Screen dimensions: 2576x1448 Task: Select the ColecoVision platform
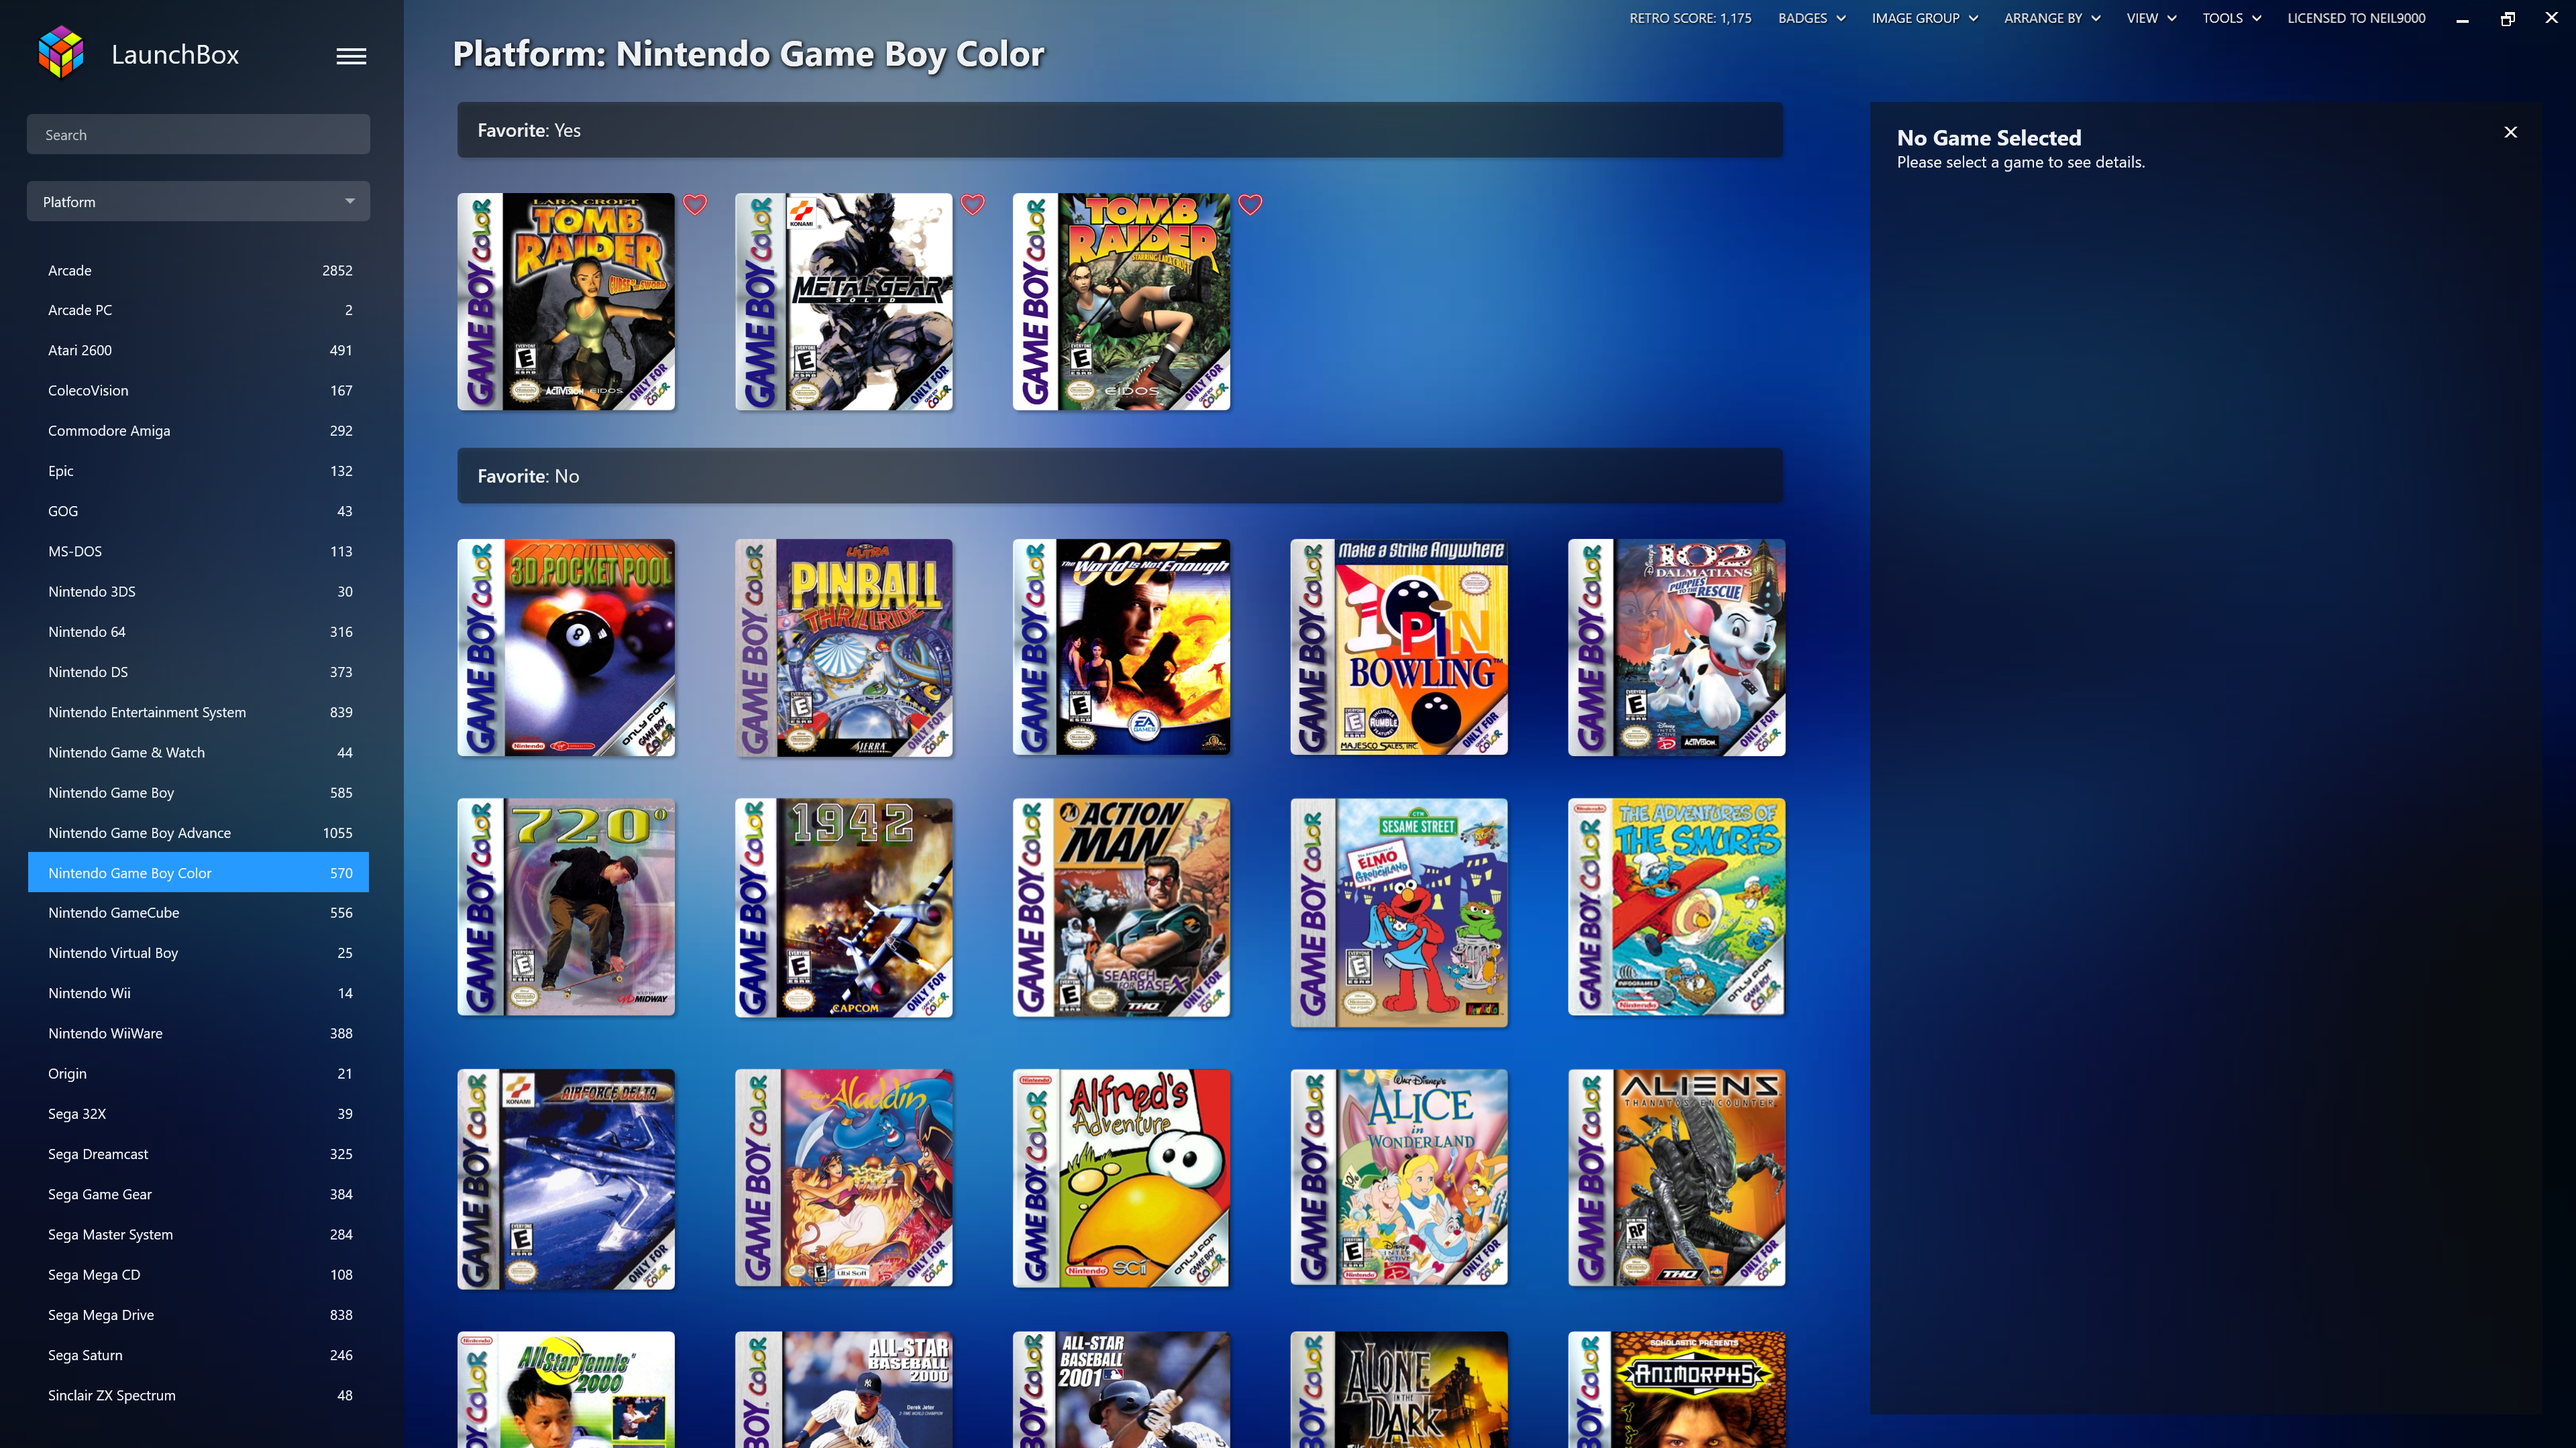pyautogui.click(x=198, y=389)
